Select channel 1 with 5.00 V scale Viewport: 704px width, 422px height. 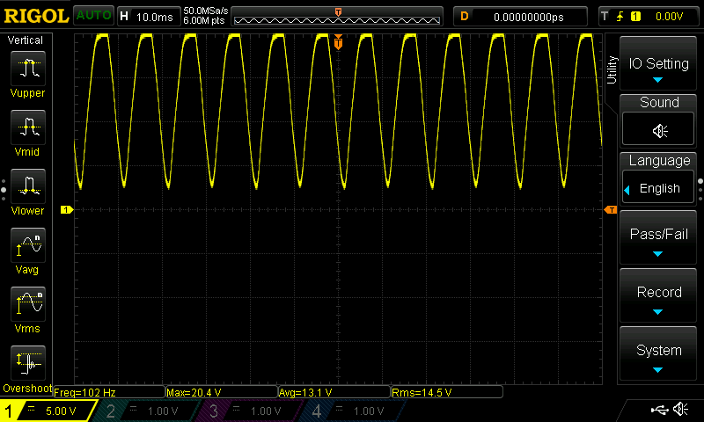click(48, 411)
